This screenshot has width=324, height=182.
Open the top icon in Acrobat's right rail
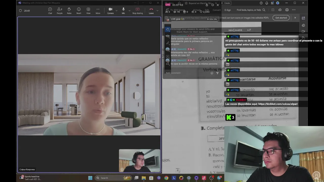[x=303, y=18]
